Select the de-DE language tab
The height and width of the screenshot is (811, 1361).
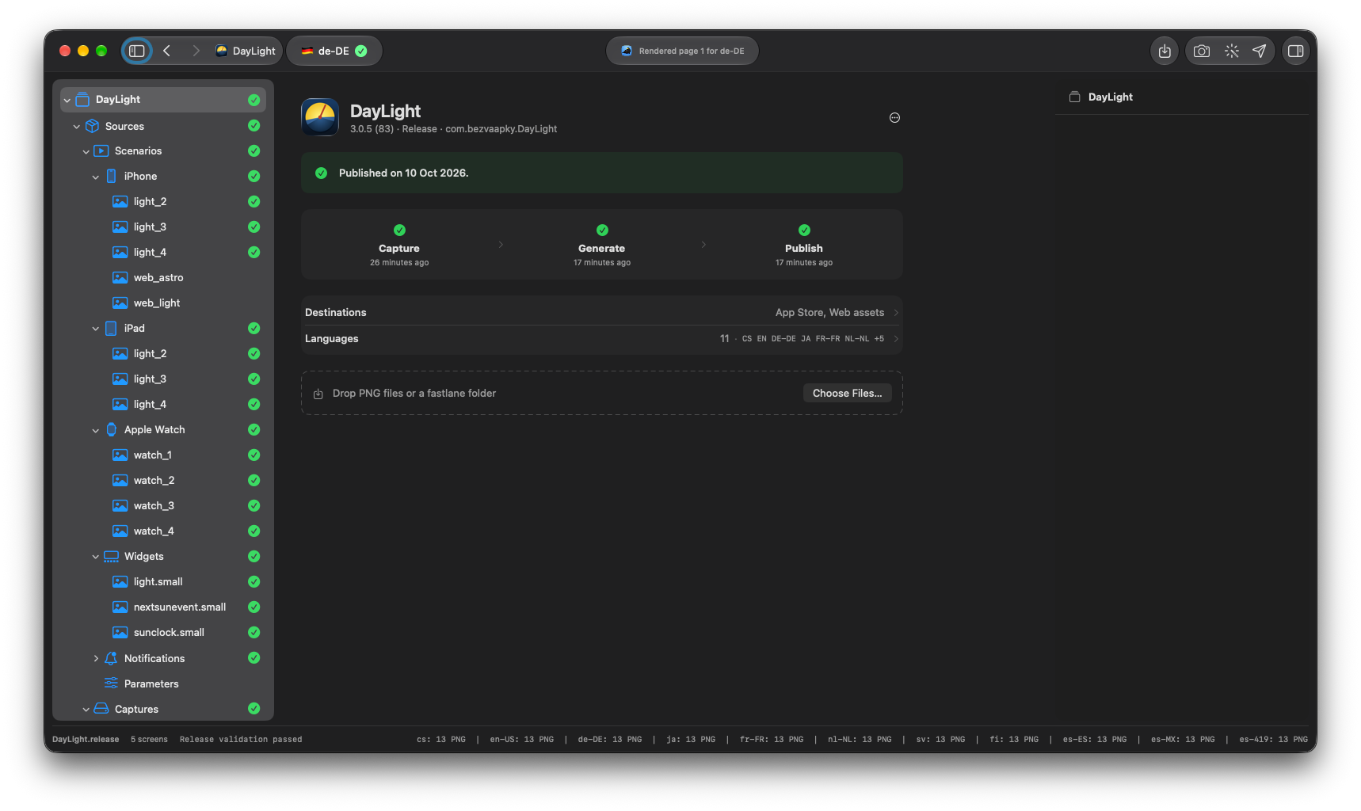pyautogui.click(x=334, y=51)
